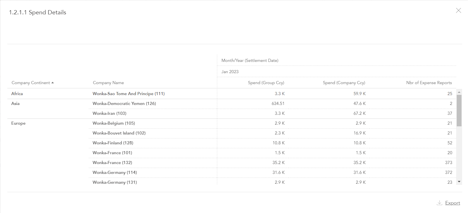Viewport: 468px width, 213px height.
Task: Select Wonka-France (132) company name
Action: (112, 163)
